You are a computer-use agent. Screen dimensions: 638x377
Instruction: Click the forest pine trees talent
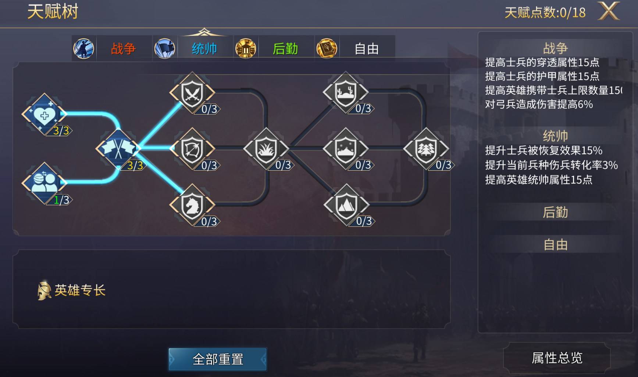[x=426, y=149]
